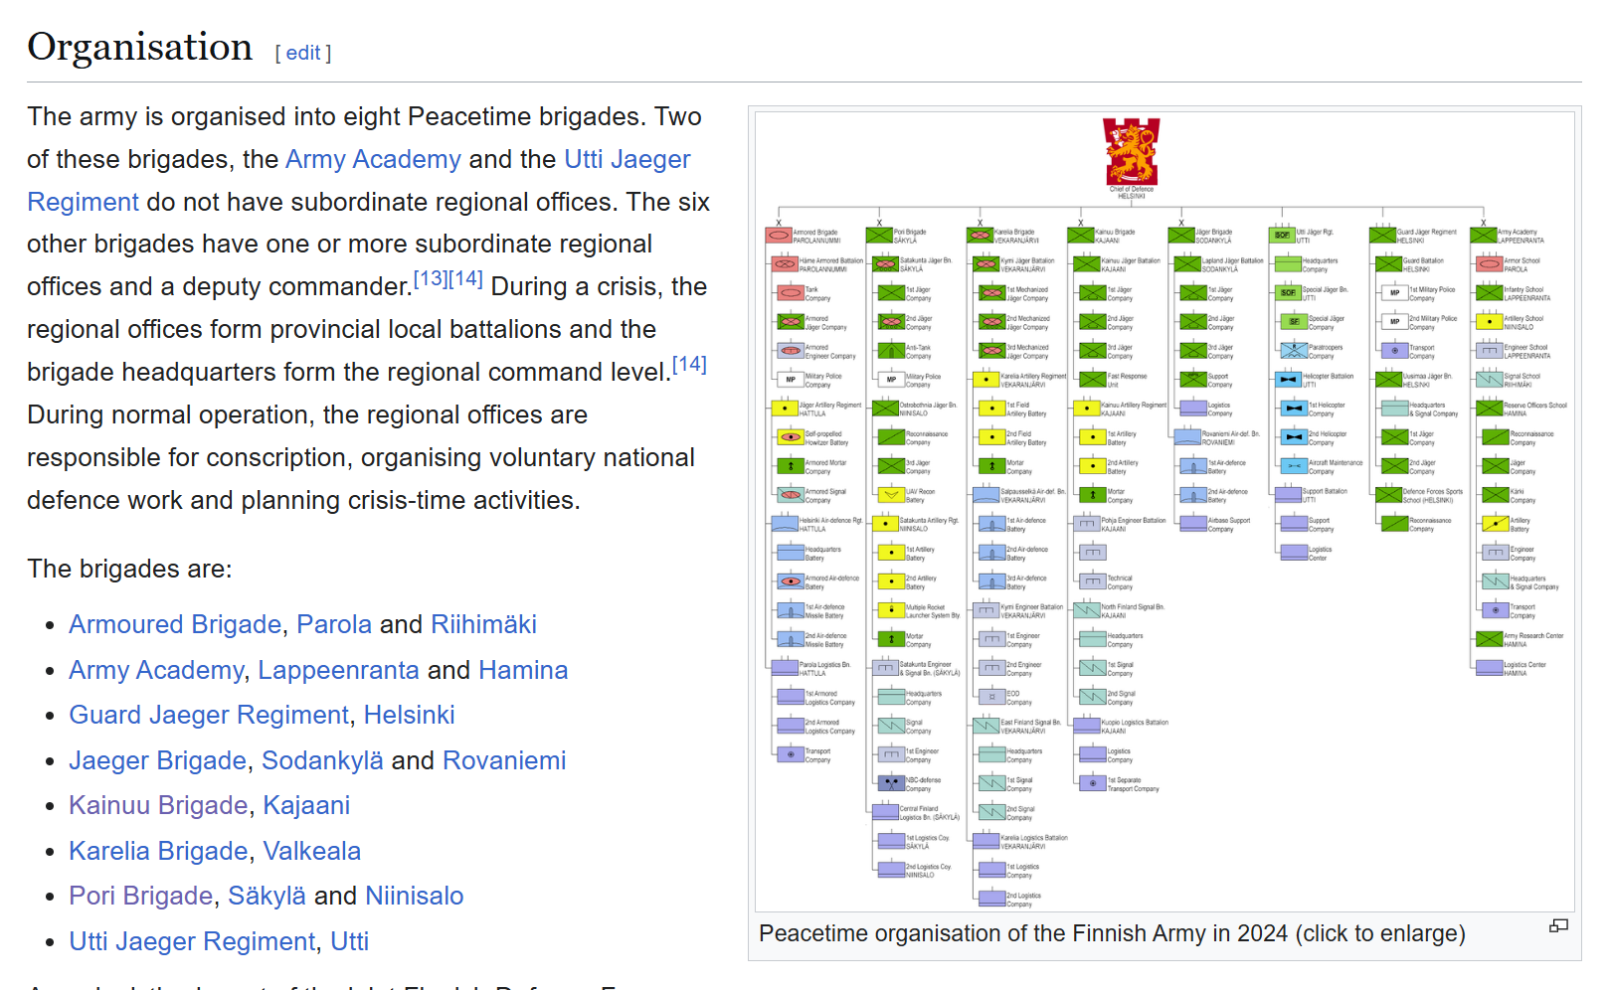Open the Rovaniemi link
Image resolution: width=1611 pixels, height=990 pixels.
click(x=504, y=760)
